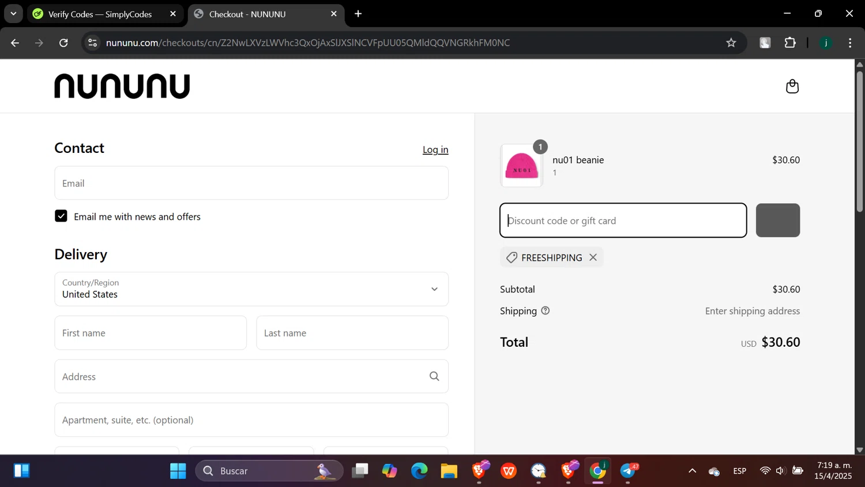Viewport: 865px width, 487px height.
Task: Open the volume speaker tray icon
Action: (x=781, y=471)
